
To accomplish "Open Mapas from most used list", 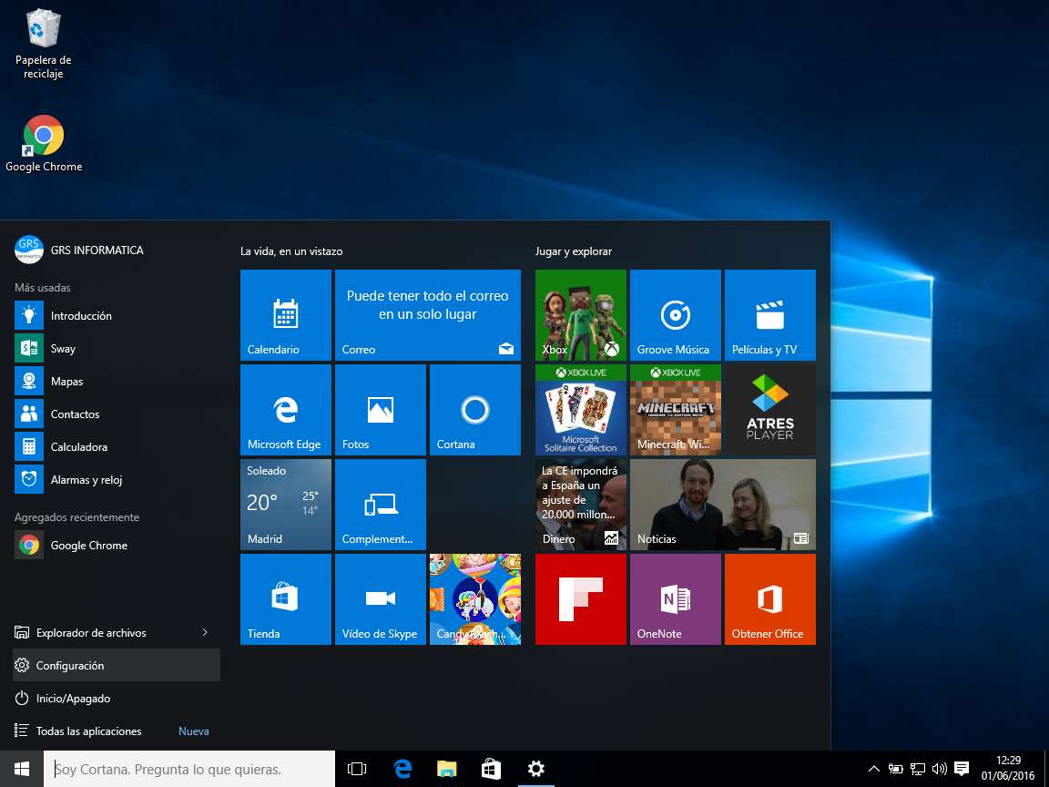I will click(117, 381).
